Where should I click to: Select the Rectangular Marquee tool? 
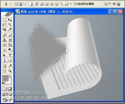[4, 20]
